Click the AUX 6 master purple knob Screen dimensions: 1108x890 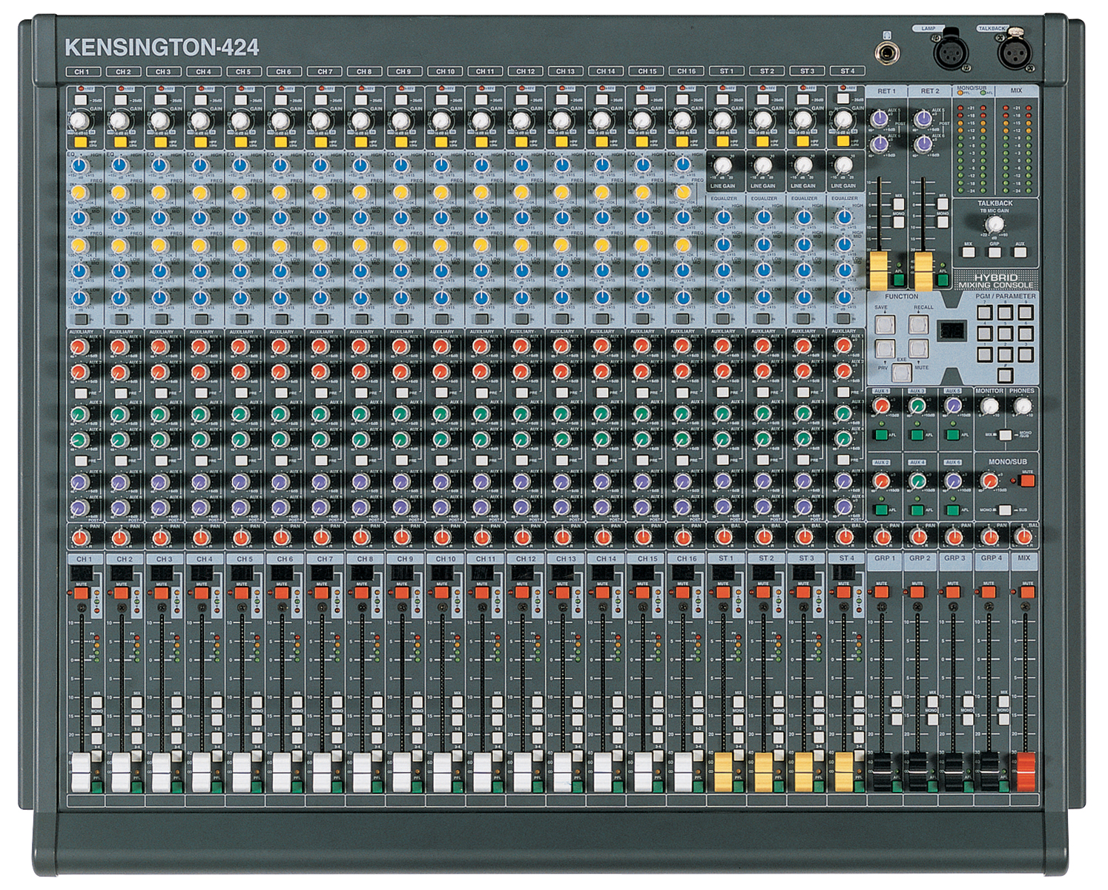[953, 481]
